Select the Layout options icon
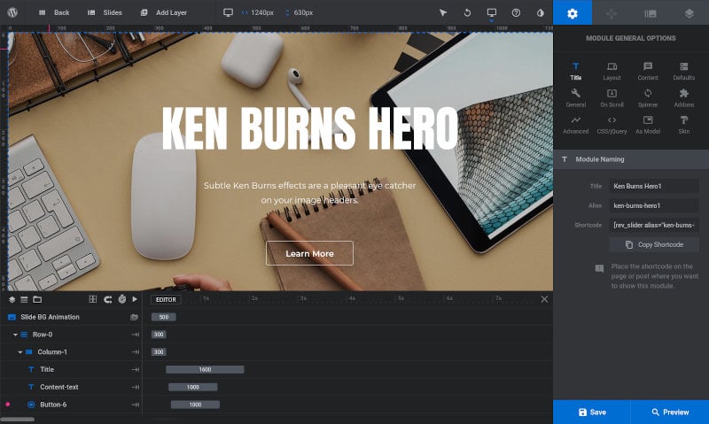 (612, 72)
